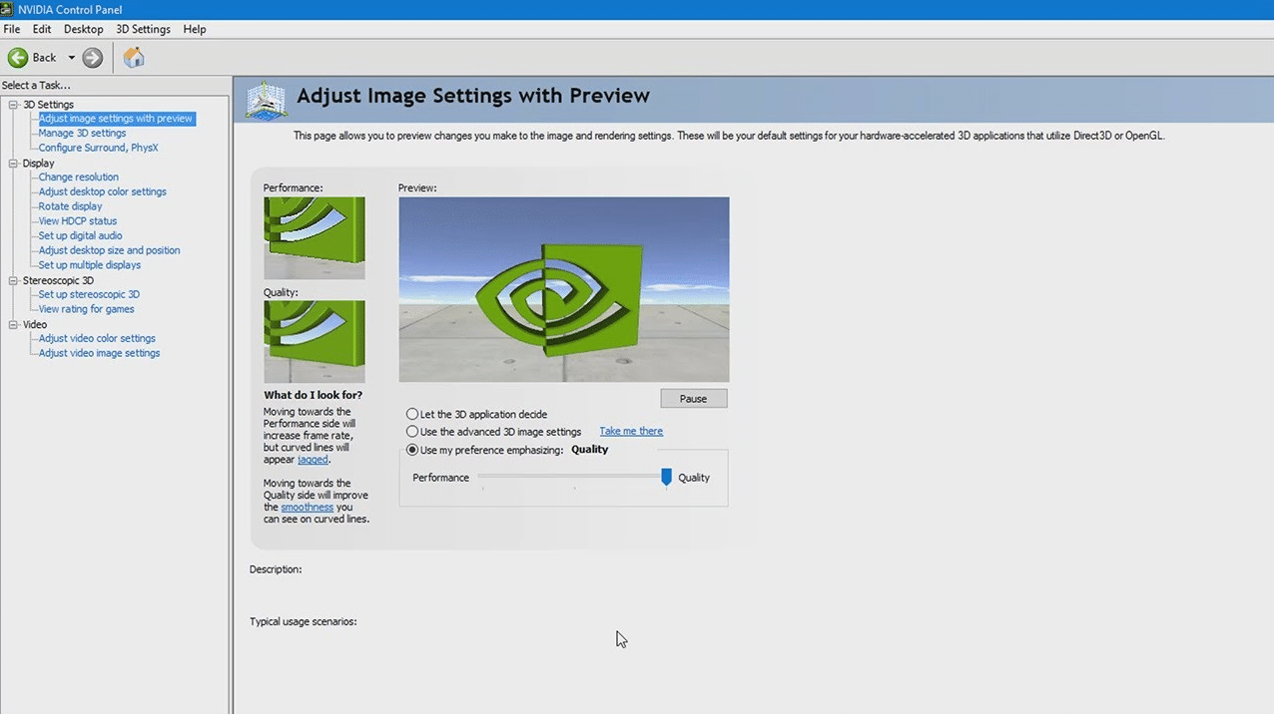Click the Forward arrow icon in toolbar
The width and height of the screenshot is (1274, 714).
click(93, 58)
